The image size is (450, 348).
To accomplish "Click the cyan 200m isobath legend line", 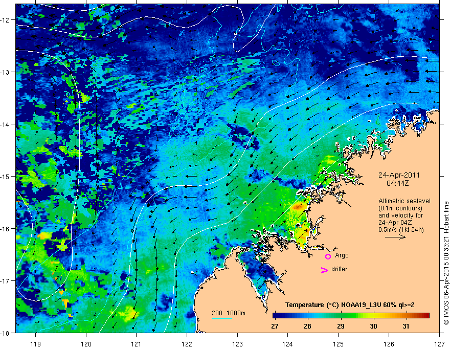I will [222, 318].
